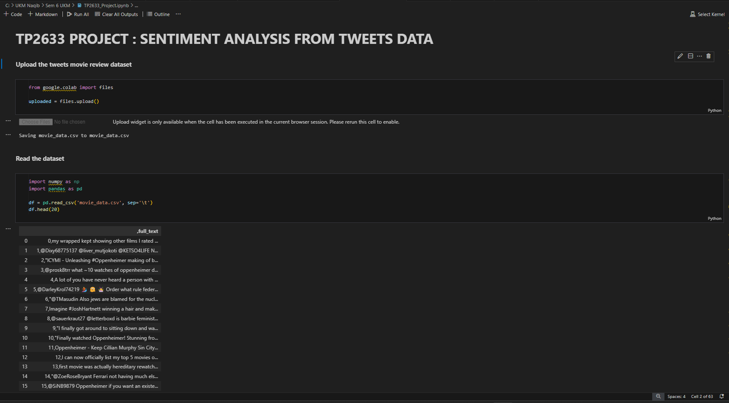This screenshot has width=729, height=403.
Task: Add a new Code cell
Action: pos(13,14)
